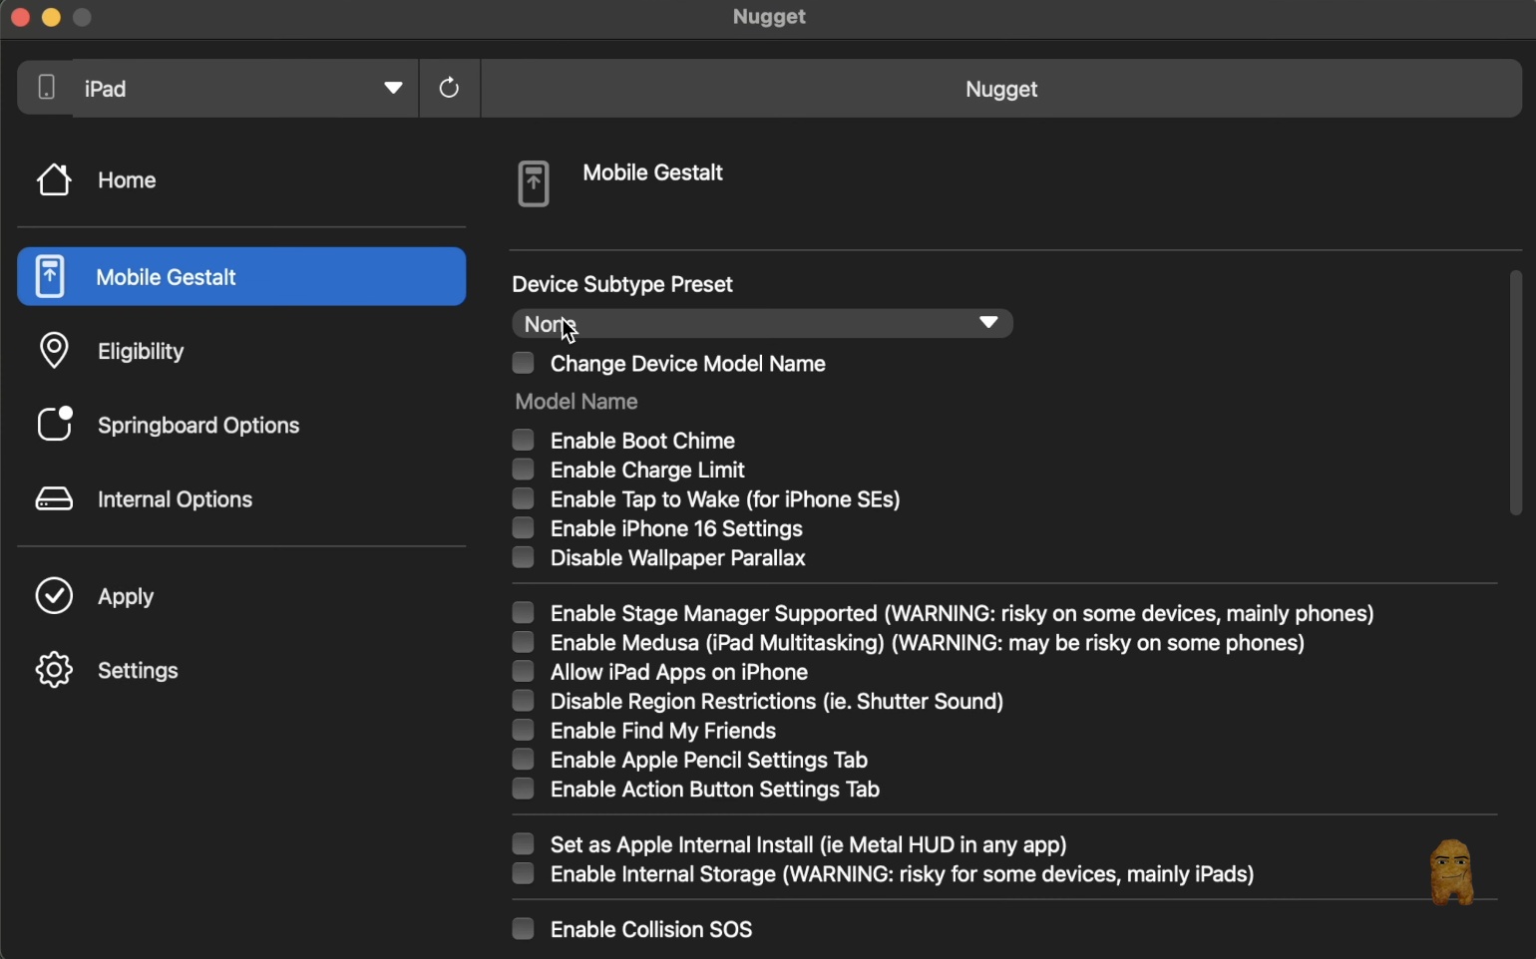Enable Stage Manager Supported checkbox
This screenshot has height=959, width=1536.
pos(524,612)
